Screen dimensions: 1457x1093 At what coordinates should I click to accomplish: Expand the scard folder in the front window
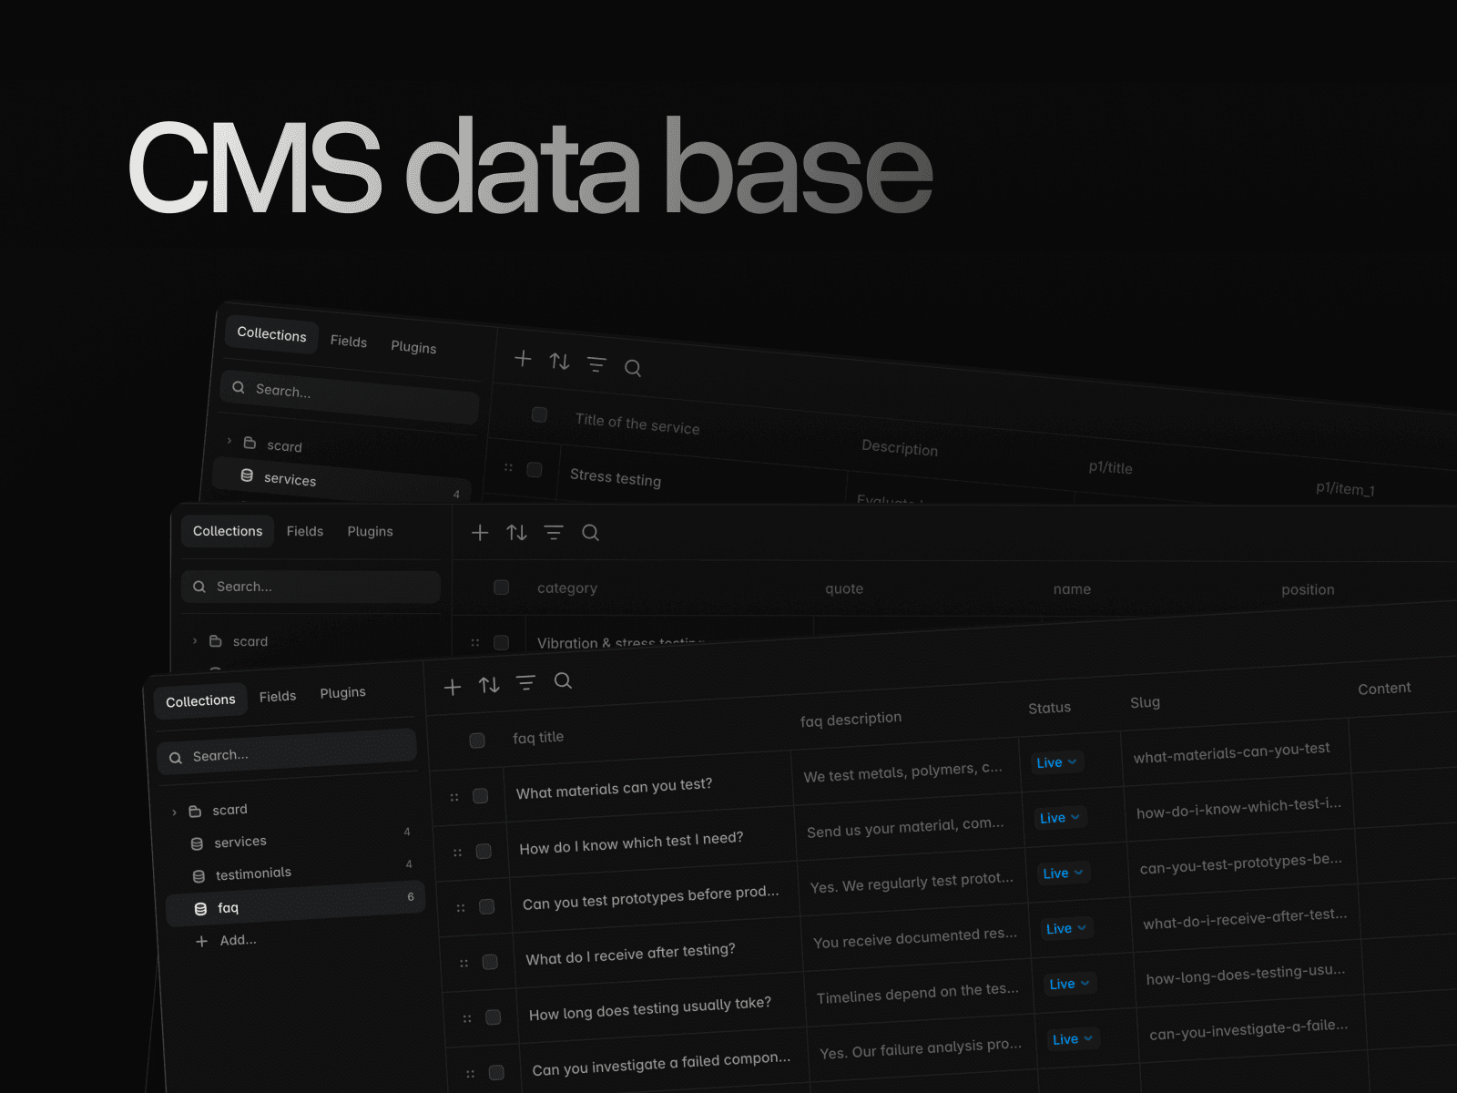(x=174, y=812)
